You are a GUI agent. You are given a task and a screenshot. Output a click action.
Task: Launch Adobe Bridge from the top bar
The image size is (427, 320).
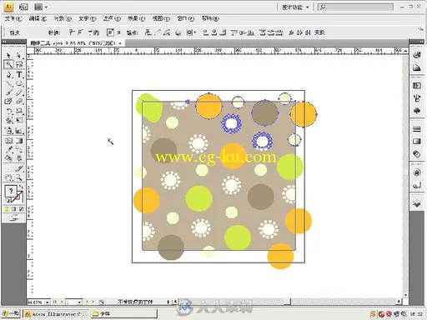click(23, 7)
